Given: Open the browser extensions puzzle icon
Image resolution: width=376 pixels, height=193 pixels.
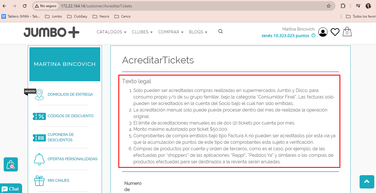Looking at the screenshot, I should click(x=343, y=6).
